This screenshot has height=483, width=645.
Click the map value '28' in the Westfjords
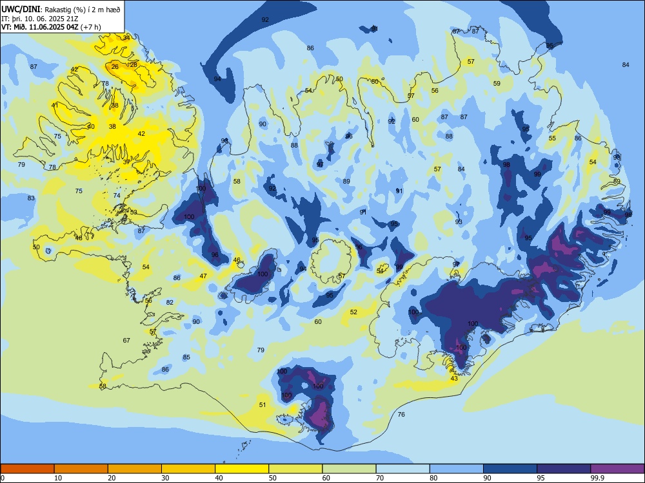[134, 65]
